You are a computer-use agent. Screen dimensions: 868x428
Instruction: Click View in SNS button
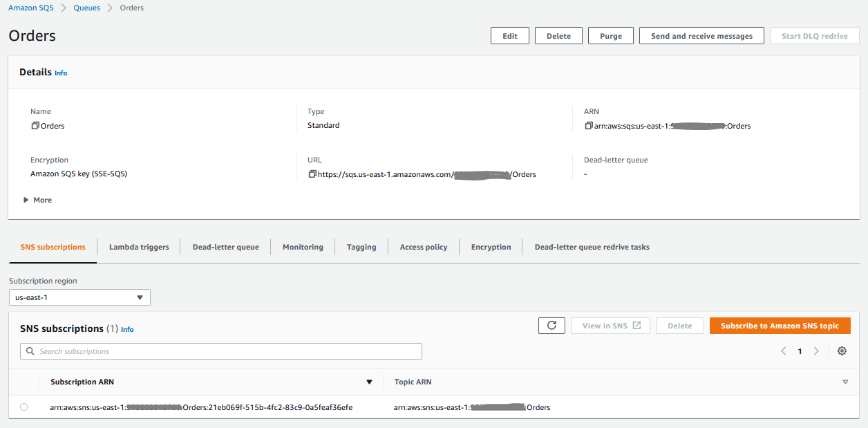(610, 326)
